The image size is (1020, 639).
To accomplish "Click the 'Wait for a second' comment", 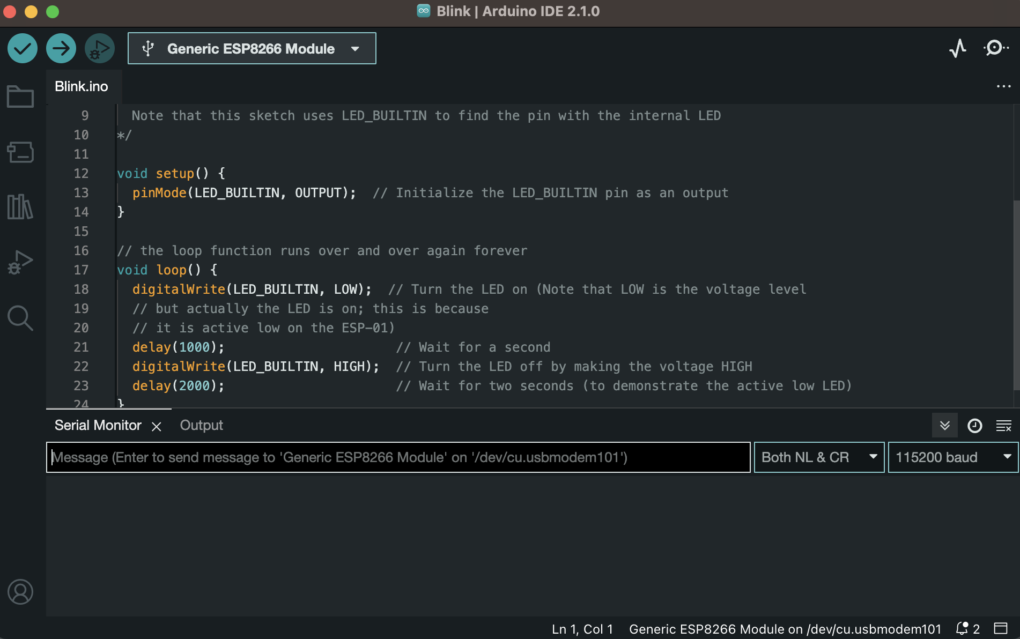I will (474, 347).
